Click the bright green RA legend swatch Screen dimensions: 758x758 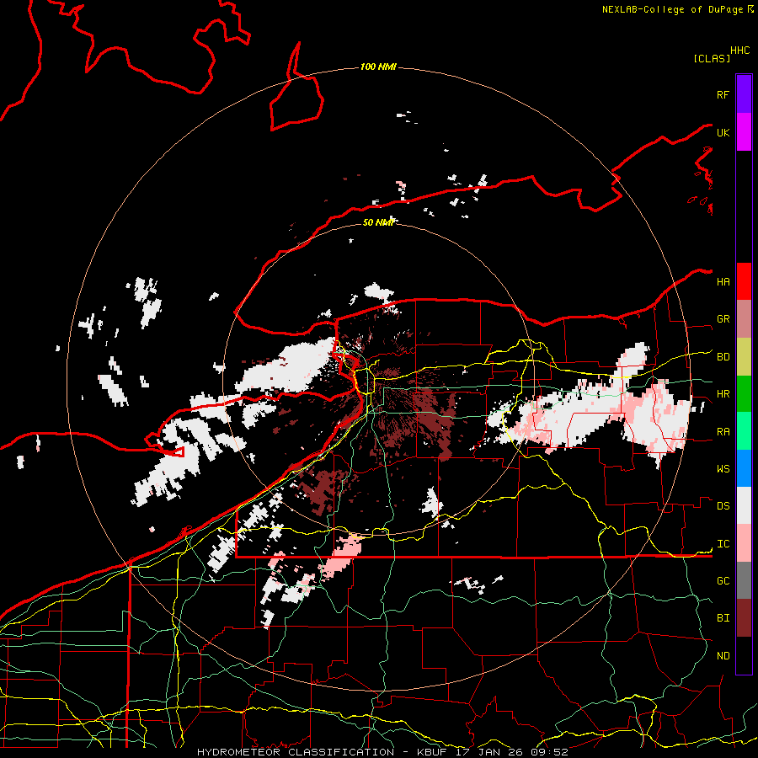point(744,431)
